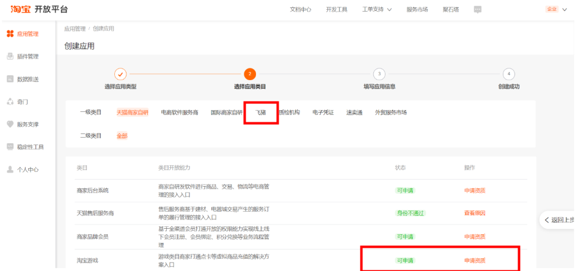Expand the 工单支持 dropdown arrow
Screen dimensions: 578x271
pos(389,10)
